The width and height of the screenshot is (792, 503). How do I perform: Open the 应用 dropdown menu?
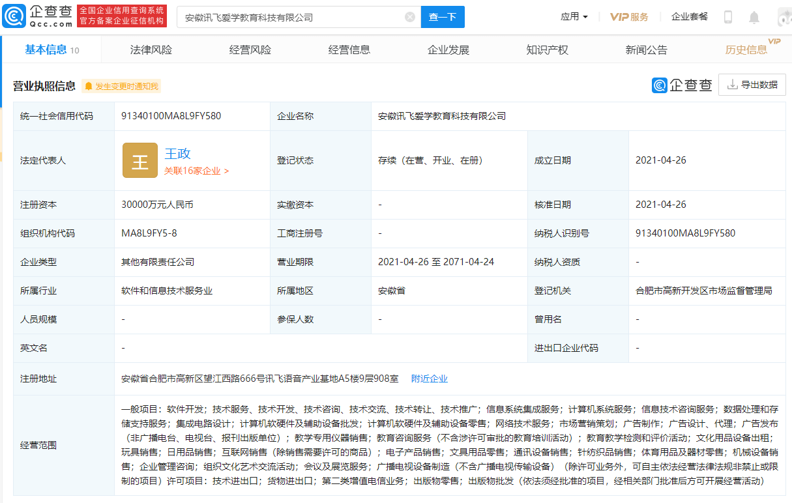pos(574,17)
